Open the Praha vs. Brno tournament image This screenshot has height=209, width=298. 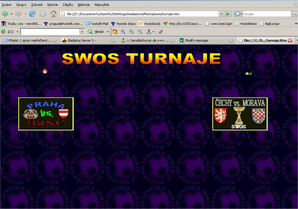click(46, 114)
